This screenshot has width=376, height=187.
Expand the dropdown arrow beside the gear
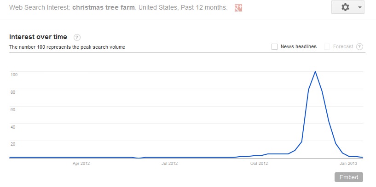pos(360,7)
